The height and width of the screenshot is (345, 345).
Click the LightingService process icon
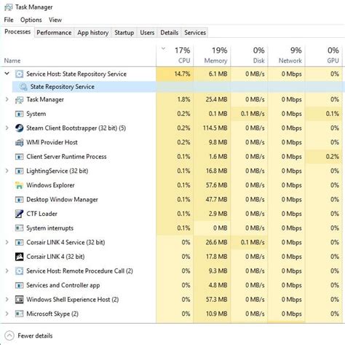point(19,171)
